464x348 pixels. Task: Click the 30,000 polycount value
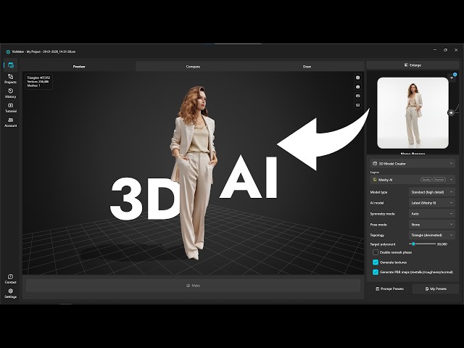(442, 244)
